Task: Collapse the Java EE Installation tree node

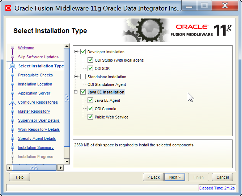Action: (x=76, y=92)
